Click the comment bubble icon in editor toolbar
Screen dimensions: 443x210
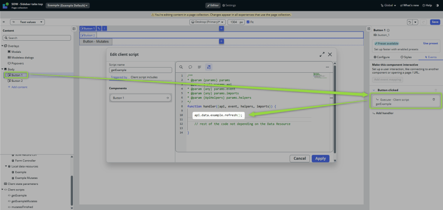190,67
